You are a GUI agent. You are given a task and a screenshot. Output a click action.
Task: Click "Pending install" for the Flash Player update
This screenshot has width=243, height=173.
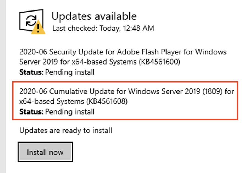pos(70,72)
